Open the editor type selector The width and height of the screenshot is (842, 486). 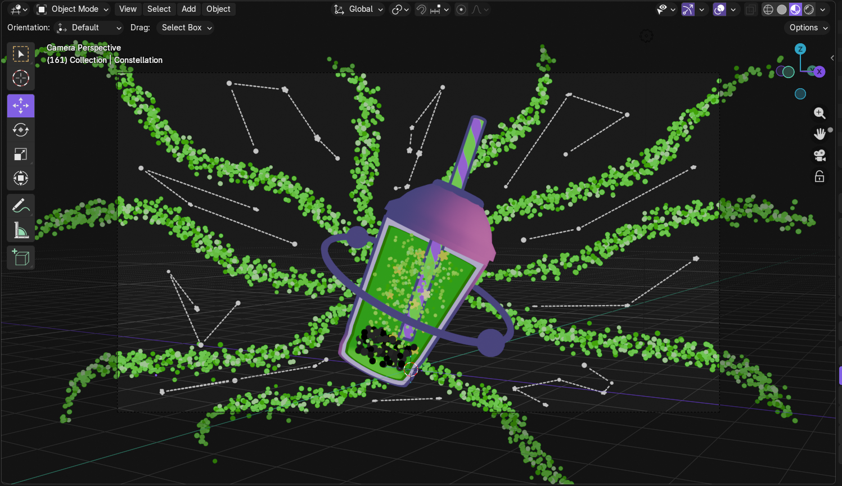pos(19,9)
